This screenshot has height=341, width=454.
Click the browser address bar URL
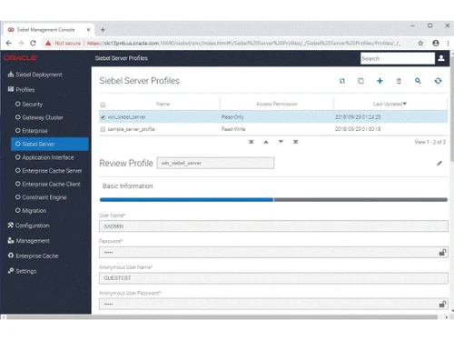coord(243,43)
